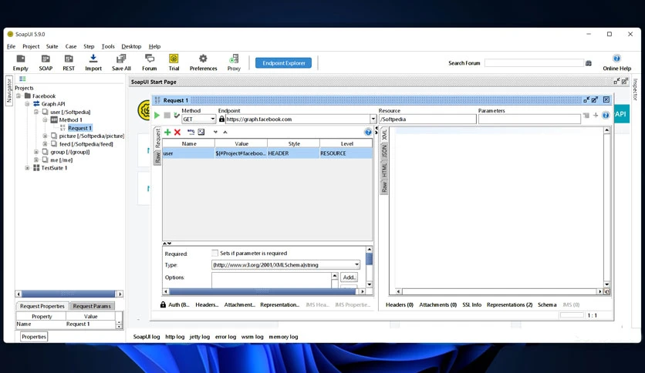Select Request 1 in the project tree
Viewport: 645px width, 373px height.
click(79, 128)
